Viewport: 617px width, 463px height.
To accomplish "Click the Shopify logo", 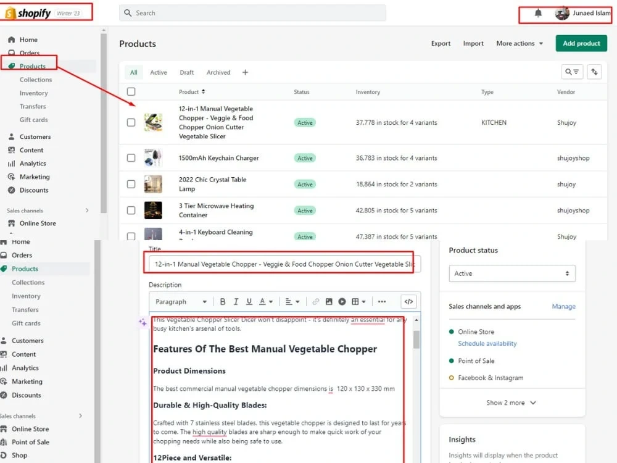I will pos(28,13).
